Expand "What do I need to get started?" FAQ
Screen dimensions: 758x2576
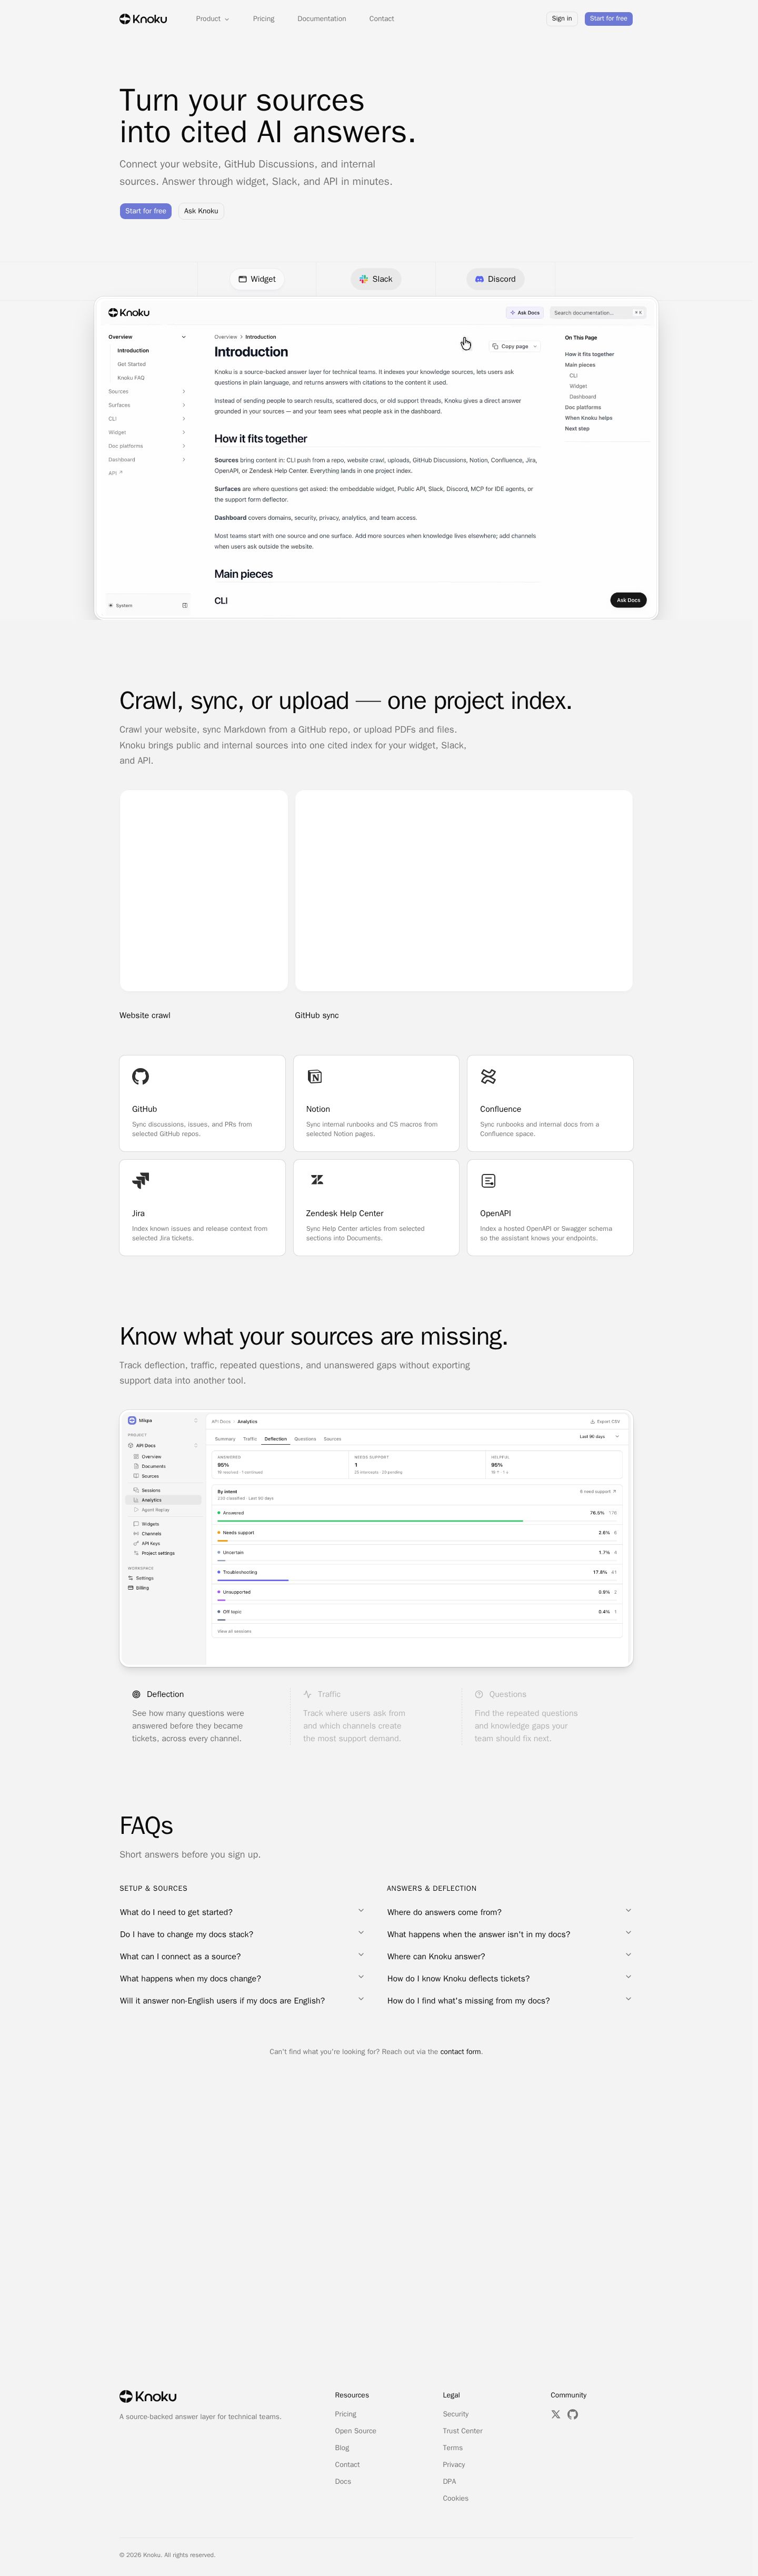tap(242, 1911)
